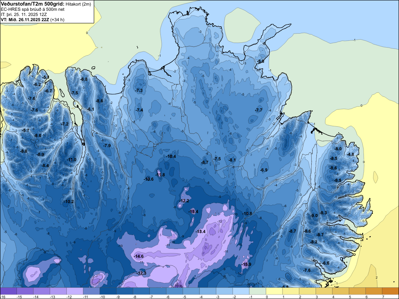Pick the pale yellow swatch between 0 and 1
This screenshot has width=399, height=299.
pyautogui.click(x=274, y=291)
